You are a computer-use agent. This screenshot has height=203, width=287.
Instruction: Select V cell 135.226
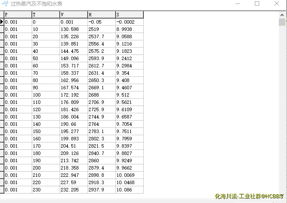[74, 36]
